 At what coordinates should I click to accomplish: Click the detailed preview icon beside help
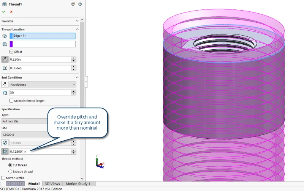click(73, 4)
